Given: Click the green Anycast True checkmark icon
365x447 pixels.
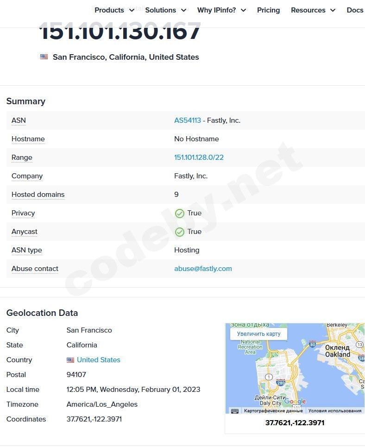Looking at the screenshot, I should coord(180,232).
